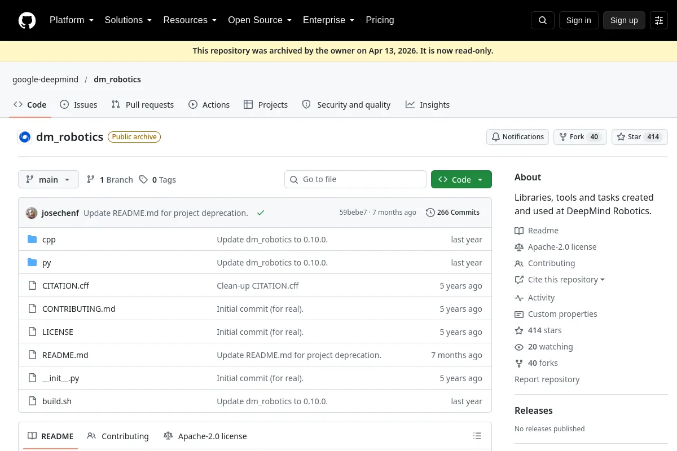677x451 pixels.
Task: Click the CITATION.cff file icon
Action: tap(32, 285)
